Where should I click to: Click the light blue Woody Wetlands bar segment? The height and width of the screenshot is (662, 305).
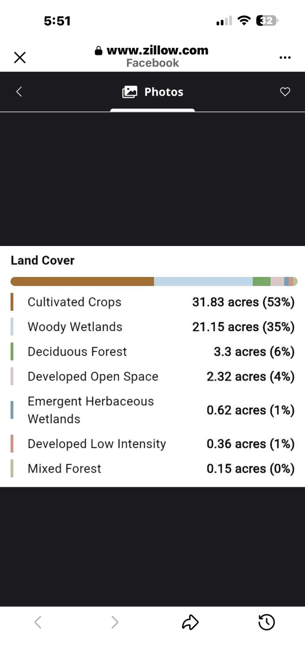[x=203, y=282]
